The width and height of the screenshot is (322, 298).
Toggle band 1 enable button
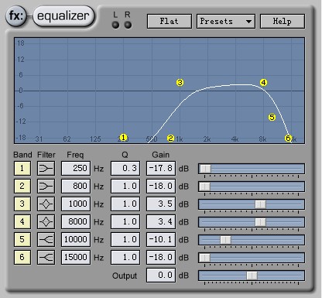pyautogui.click(x=22, y=169)
